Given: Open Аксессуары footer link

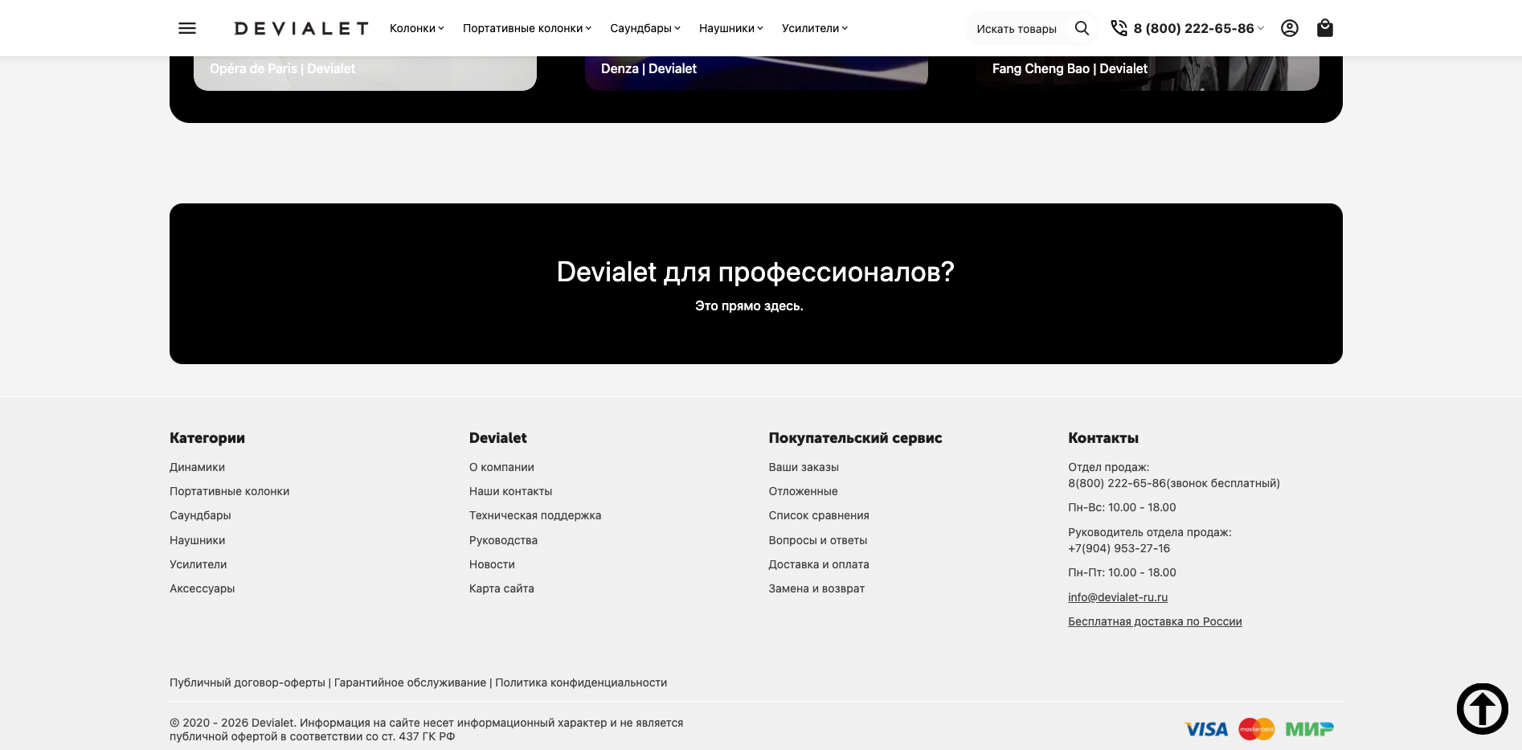Looking at the screenshot, I should click(202, 588).
